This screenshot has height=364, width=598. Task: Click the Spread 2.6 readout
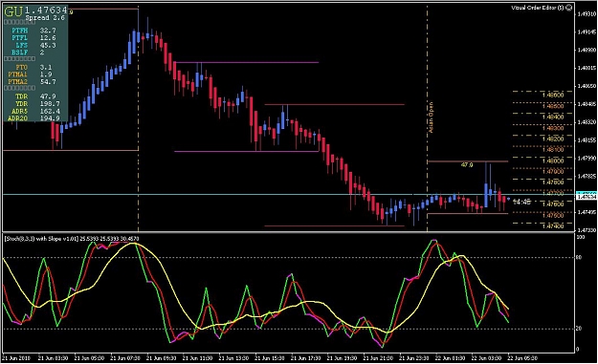(45, 18)
